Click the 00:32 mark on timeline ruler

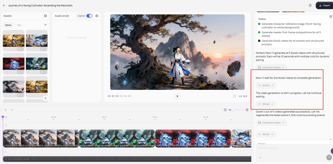[206, 117]
